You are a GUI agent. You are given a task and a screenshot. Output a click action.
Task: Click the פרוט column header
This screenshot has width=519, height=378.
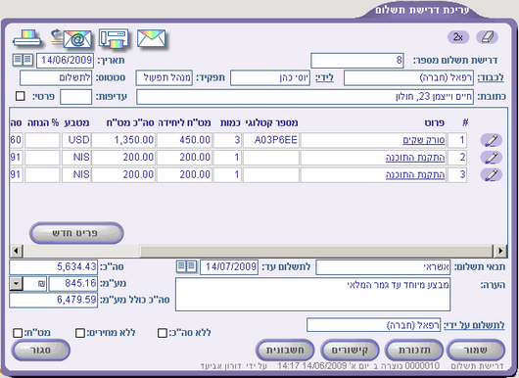[x=434, y=123]
